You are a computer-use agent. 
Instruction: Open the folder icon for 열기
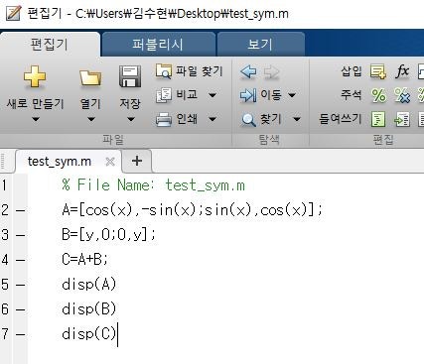pyautogui.click(x=90, y=77)
